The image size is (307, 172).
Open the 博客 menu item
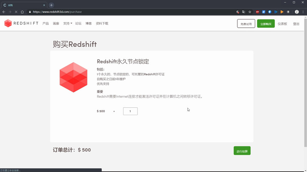[x=89, y=23]
